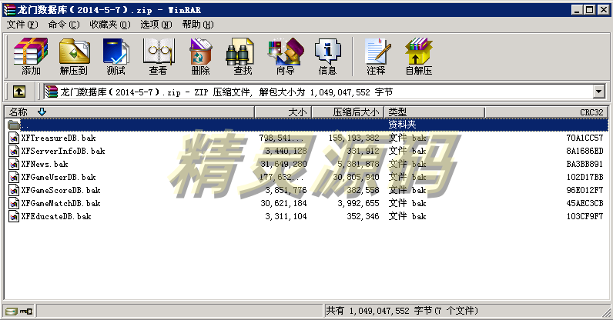The width and height of the screenshot is (613, 320).
Task: Click the parent folder '..' icon
Action: pyautogui.click(x=14, y=125)
